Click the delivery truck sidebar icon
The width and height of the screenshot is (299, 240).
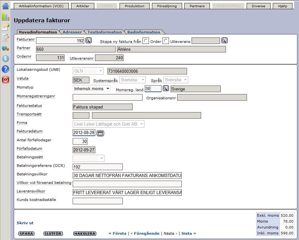pos(5,48)
